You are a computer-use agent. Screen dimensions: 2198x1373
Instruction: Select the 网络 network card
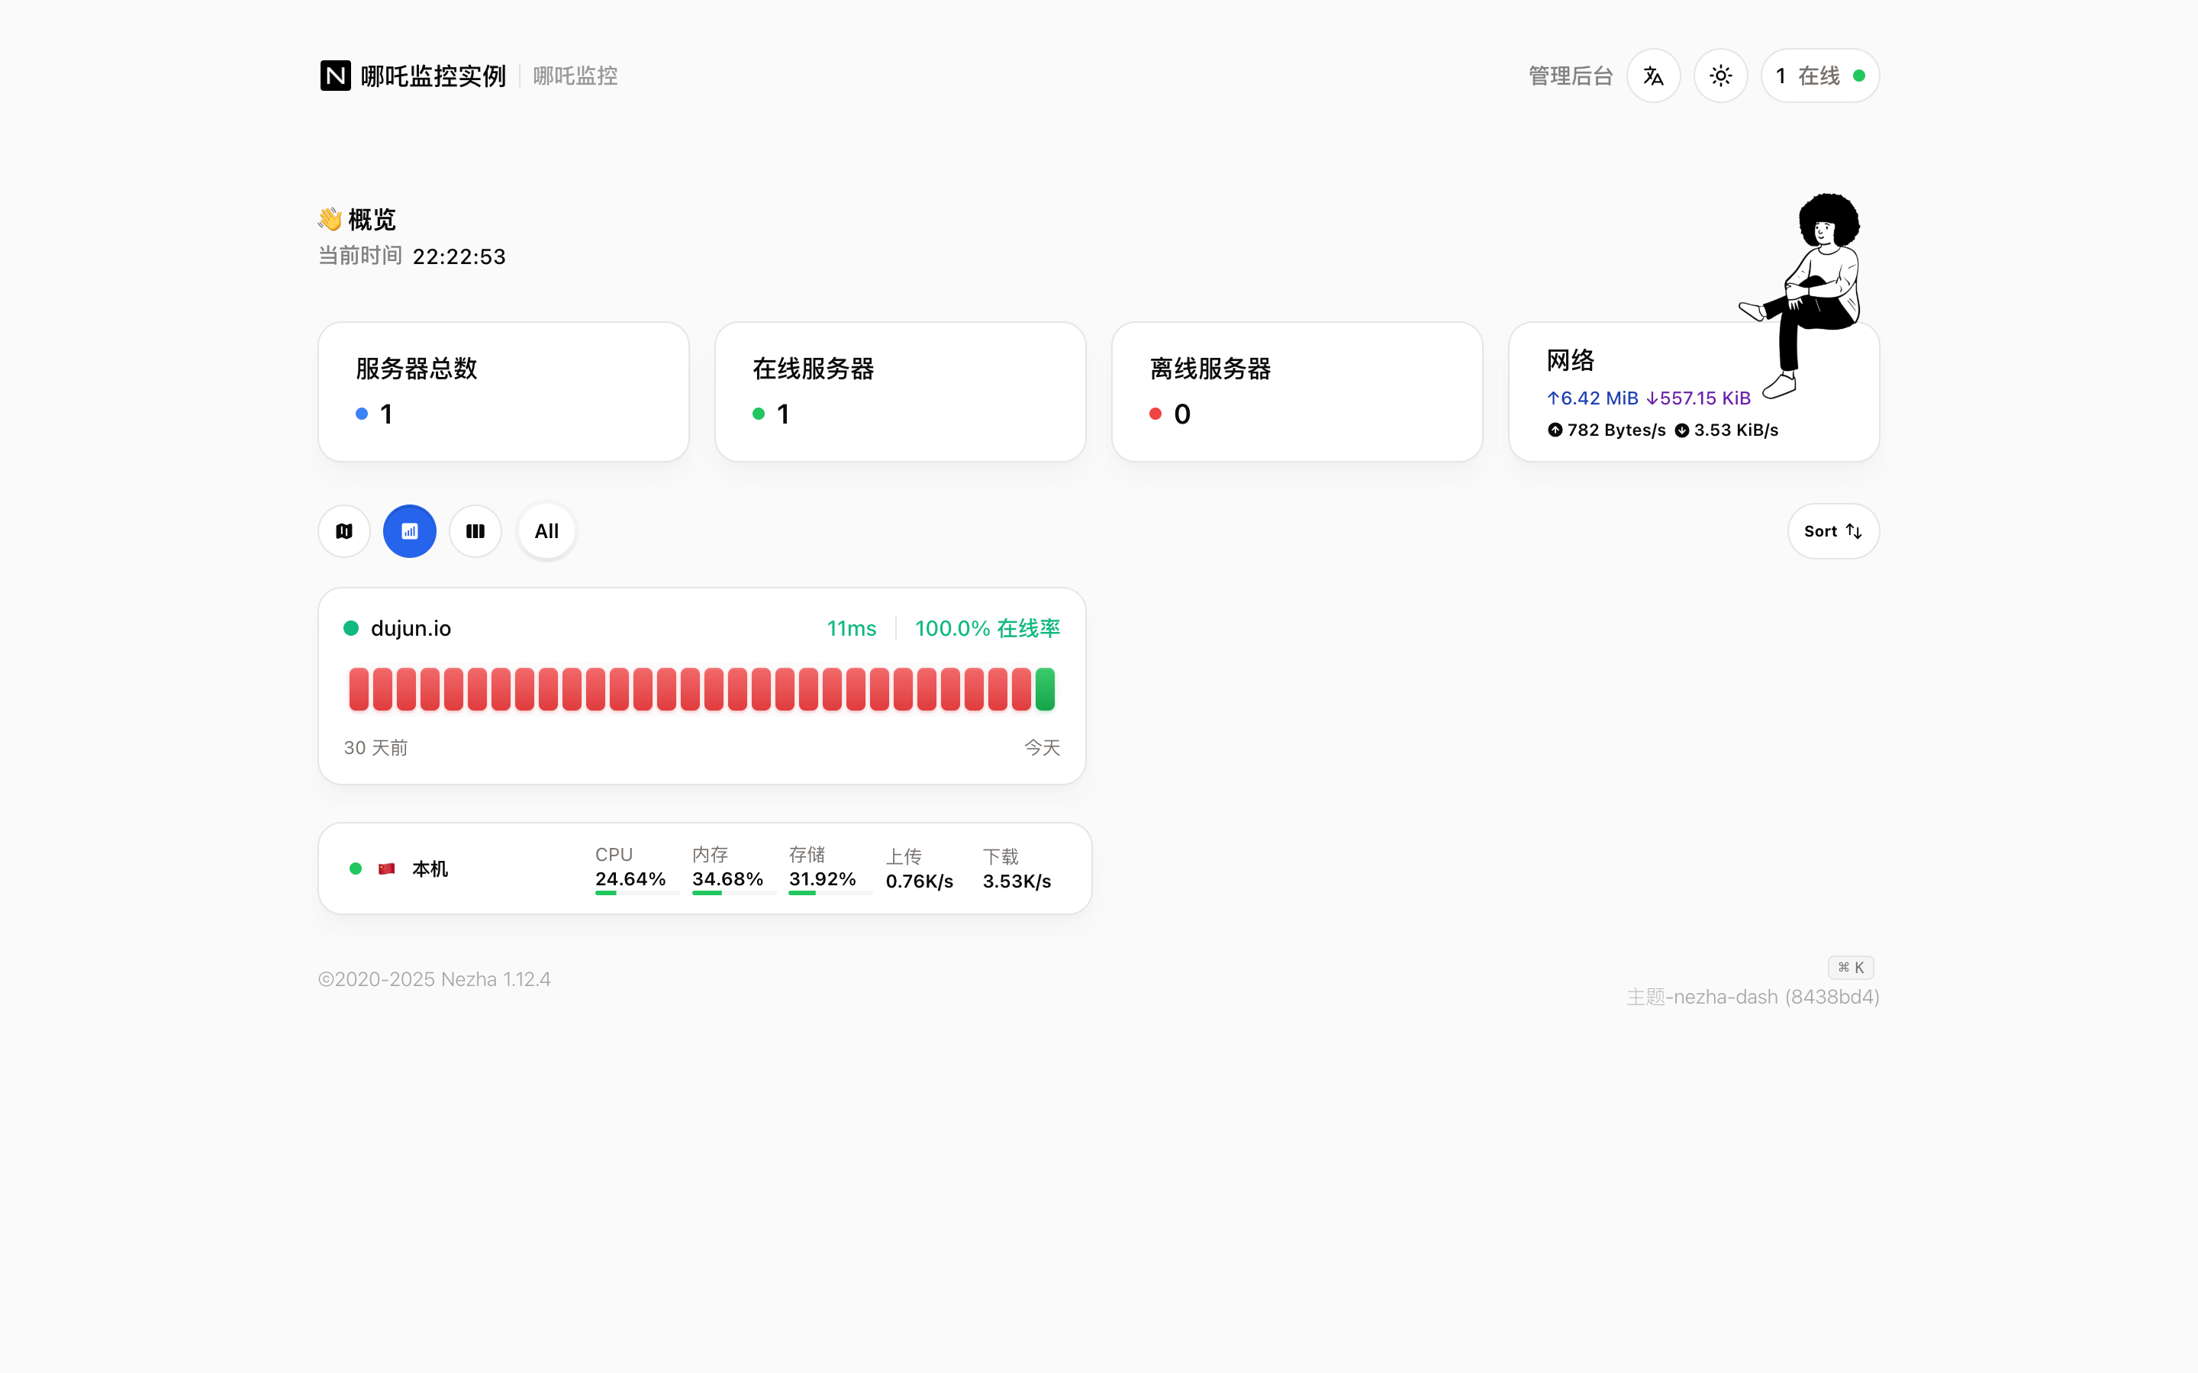tap(1694, 392)
